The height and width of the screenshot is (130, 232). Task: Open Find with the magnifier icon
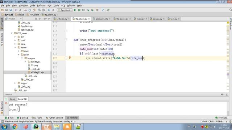click(x=40, y=10)
